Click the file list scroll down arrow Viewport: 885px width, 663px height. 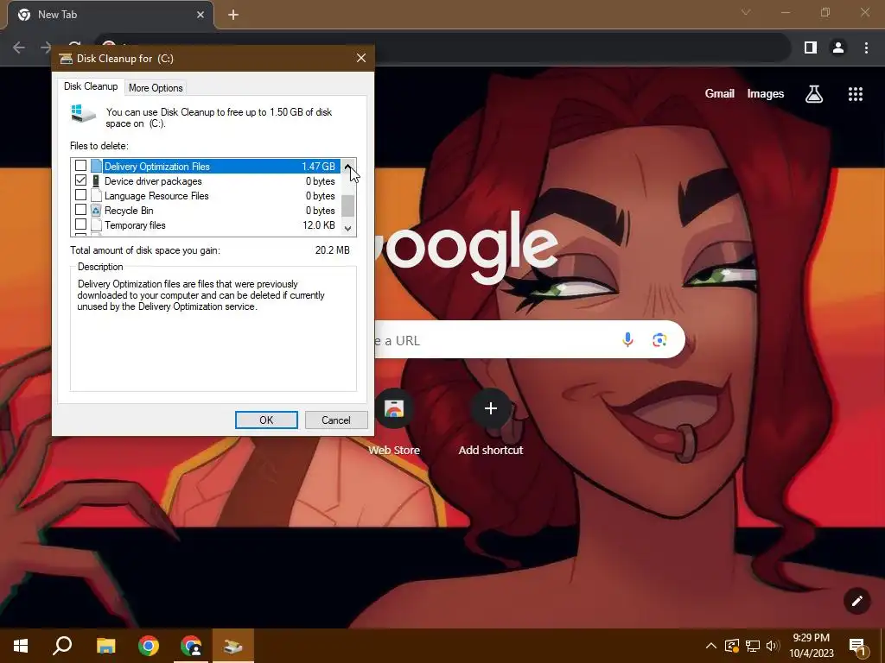coord(347,228)
